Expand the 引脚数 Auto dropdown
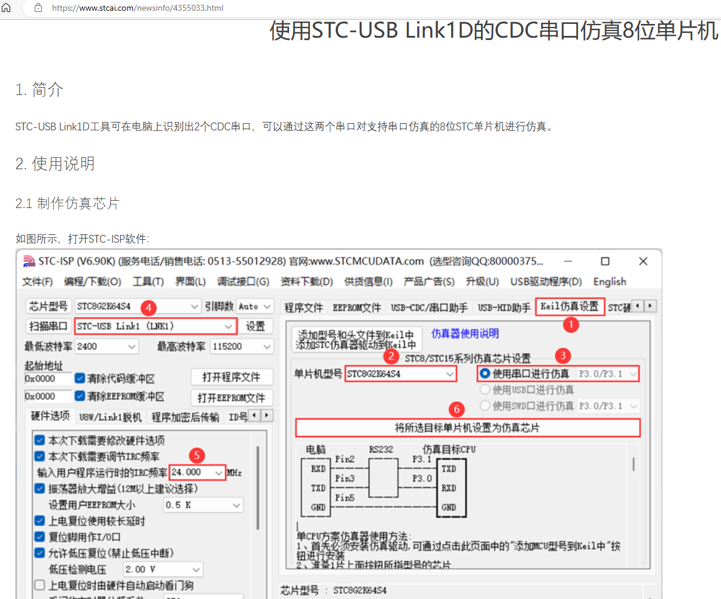This screenshot has height=599, width=721. pos(255,306)
